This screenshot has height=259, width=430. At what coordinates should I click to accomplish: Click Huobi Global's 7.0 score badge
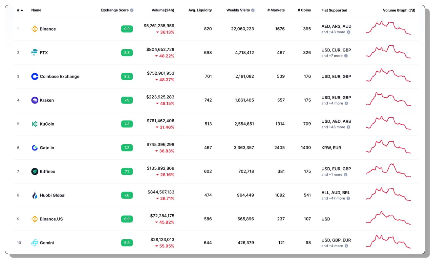pos(127,195)
